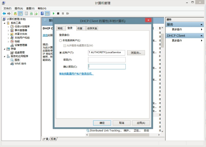Expand the 任务计划程序 node arrow
Viewport: 206px width, 147px height.
8,27
